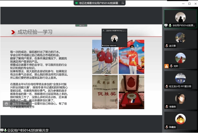Viewport: 198px width, 133px height.
Task: Select 赵文歌's avatar thumbnail
Action: 180,38
